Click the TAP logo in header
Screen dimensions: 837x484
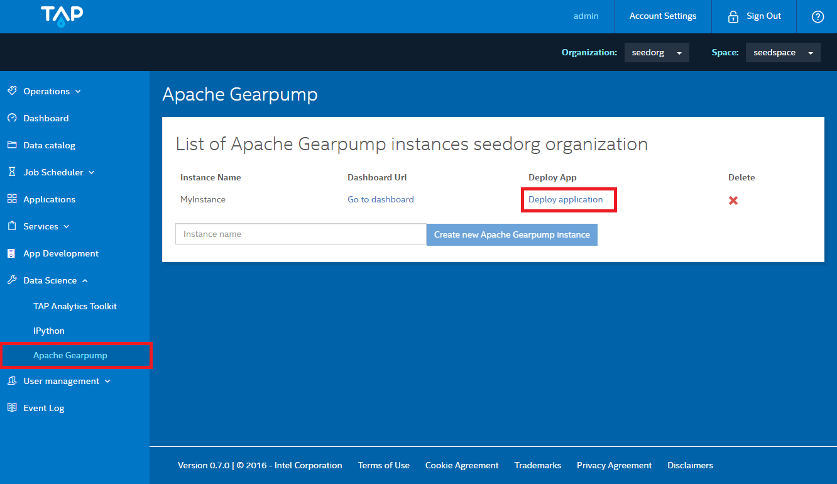62,17
